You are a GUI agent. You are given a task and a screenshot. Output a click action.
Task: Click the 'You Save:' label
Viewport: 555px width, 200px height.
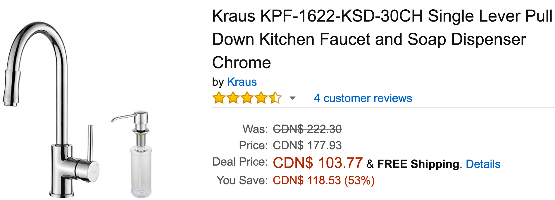click(x=242, y=180)
